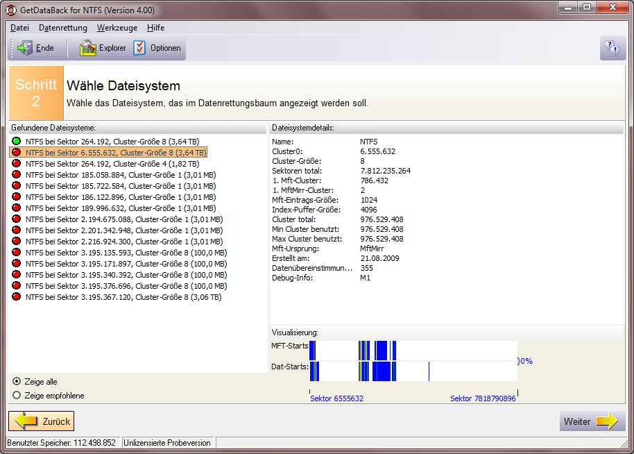The image size is (634, 454).
Task: Click the Dat-Starts visualization bar
Action: tap(413, 371)
